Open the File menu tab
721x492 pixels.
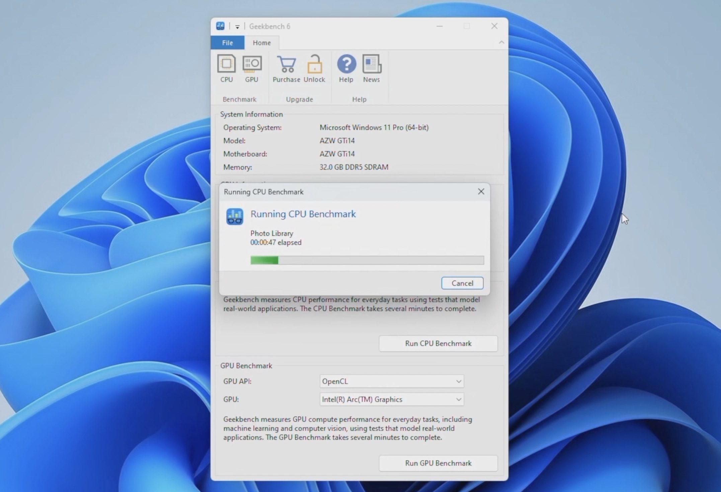[227, 43]
